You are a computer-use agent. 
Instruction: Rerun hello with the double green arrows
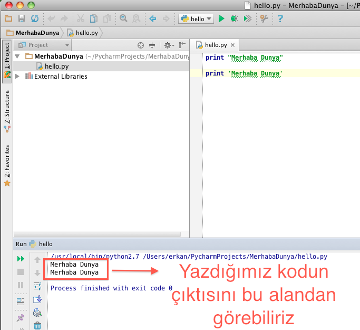tap(21, 259)
